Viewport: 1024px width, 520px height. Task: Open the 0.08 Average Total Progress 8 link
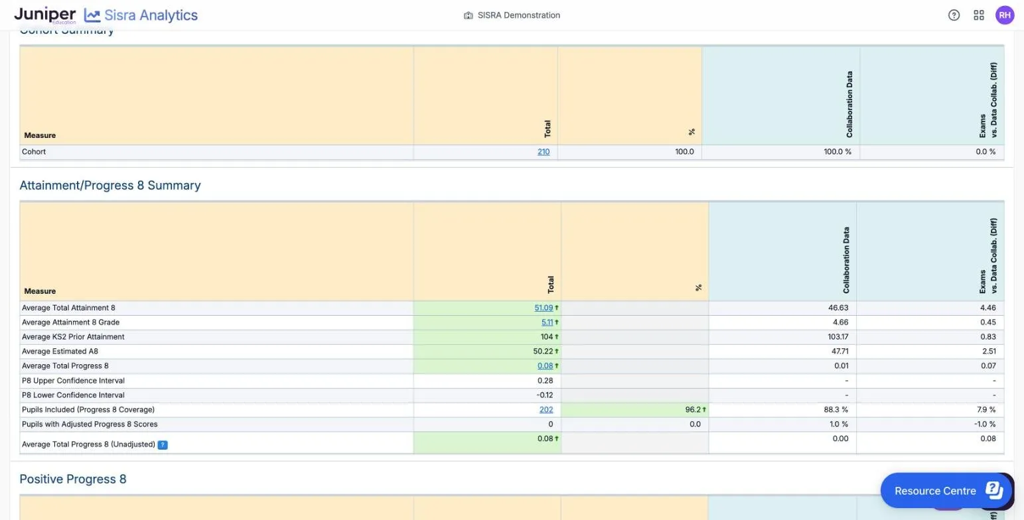point(545,366)
